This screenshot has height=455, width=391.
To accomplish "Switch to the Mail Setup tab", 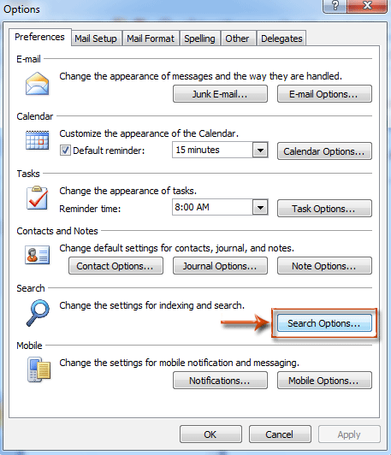I will 96,38.
